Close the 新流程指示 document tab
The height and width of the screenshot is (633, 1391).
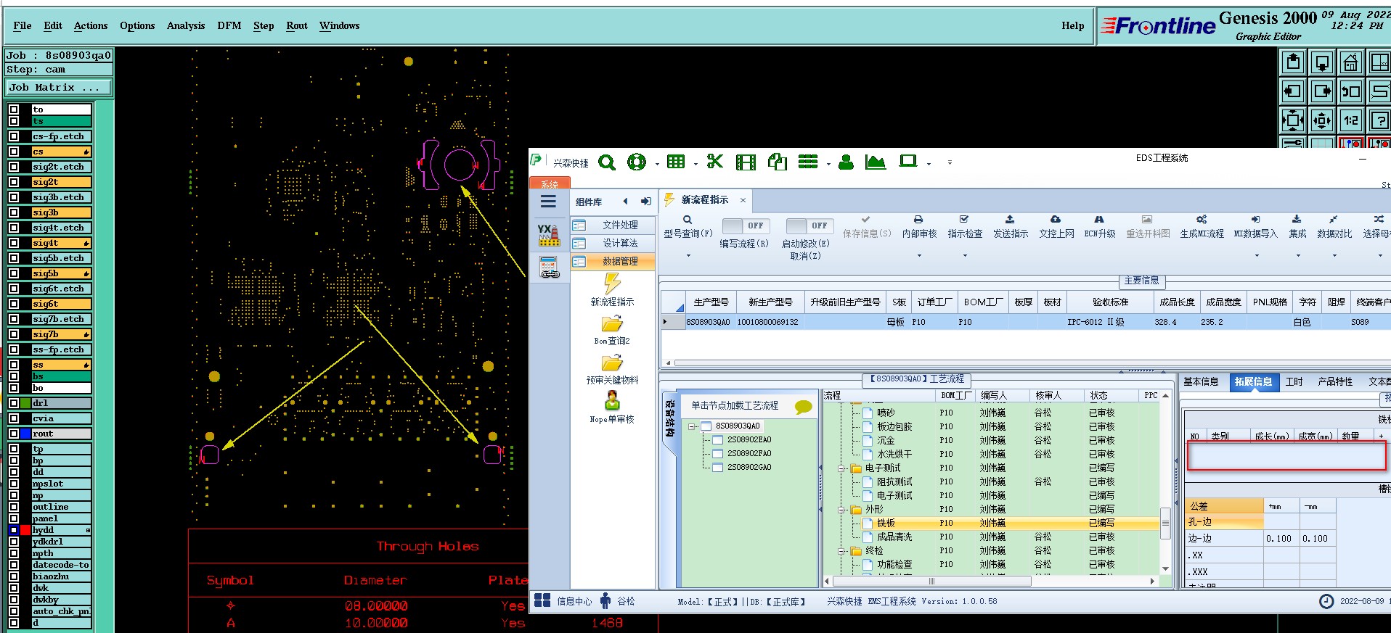point(743,200)
